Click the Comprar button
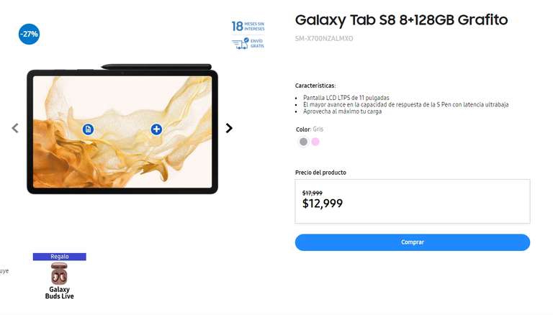Viewport: 553px width, 315px height. 413,242
